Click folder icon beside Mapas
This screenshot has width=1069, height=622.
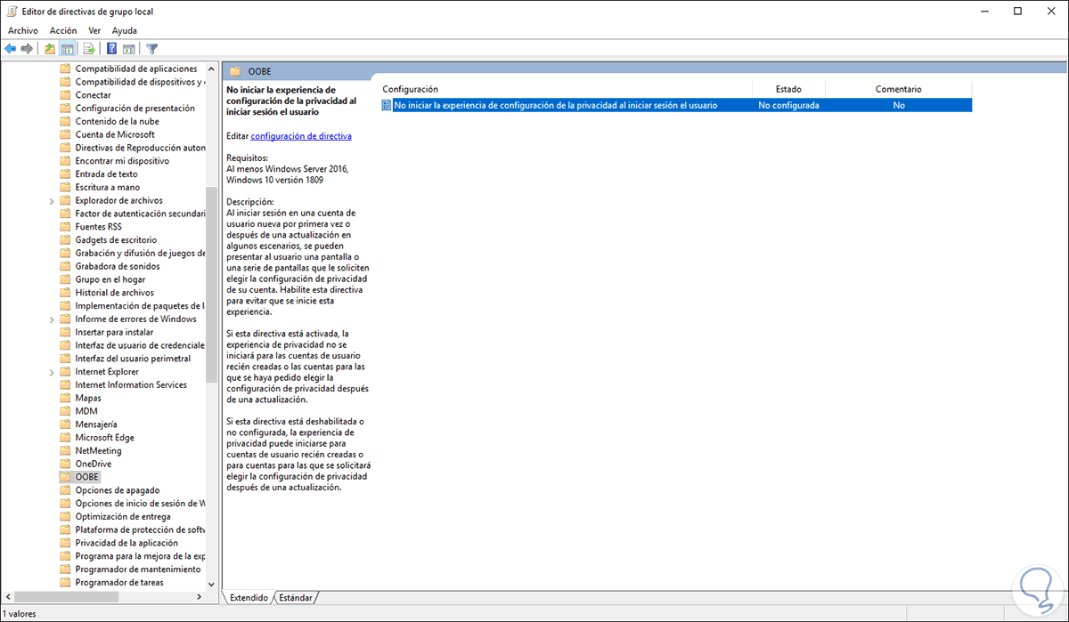click(x=65, y=398)
